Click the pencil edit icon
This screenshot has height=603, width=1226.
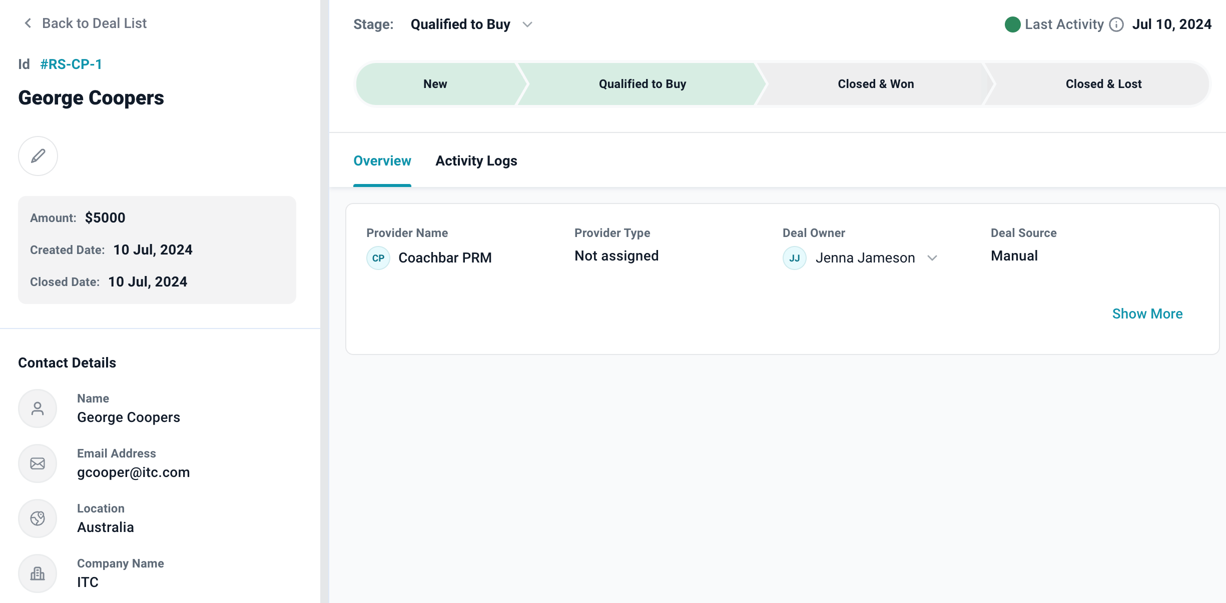click(38, 156)
